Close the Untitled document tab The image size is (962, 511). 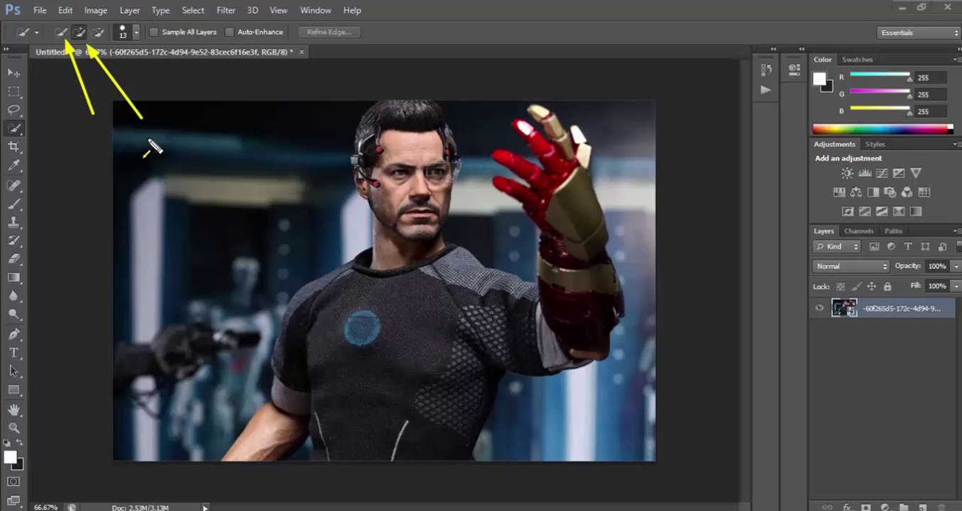coord(301,52)
